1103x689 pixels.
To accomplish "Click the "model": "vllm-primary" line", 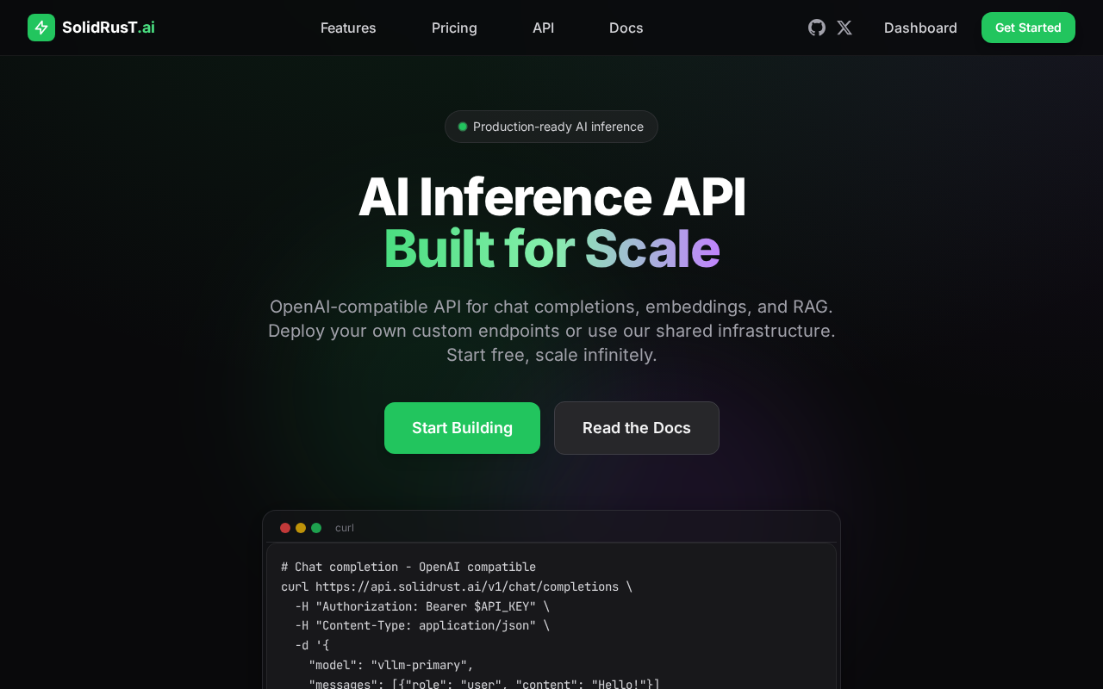I will [391, 665].
